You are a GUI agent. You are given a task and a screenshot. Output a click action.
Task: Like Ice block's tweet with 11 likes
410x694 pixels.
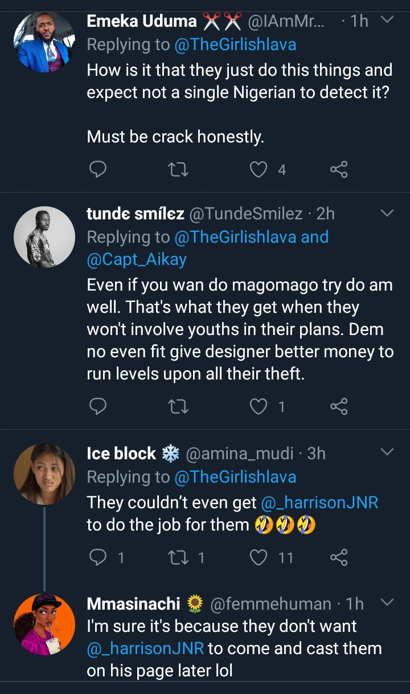[259, 557]
